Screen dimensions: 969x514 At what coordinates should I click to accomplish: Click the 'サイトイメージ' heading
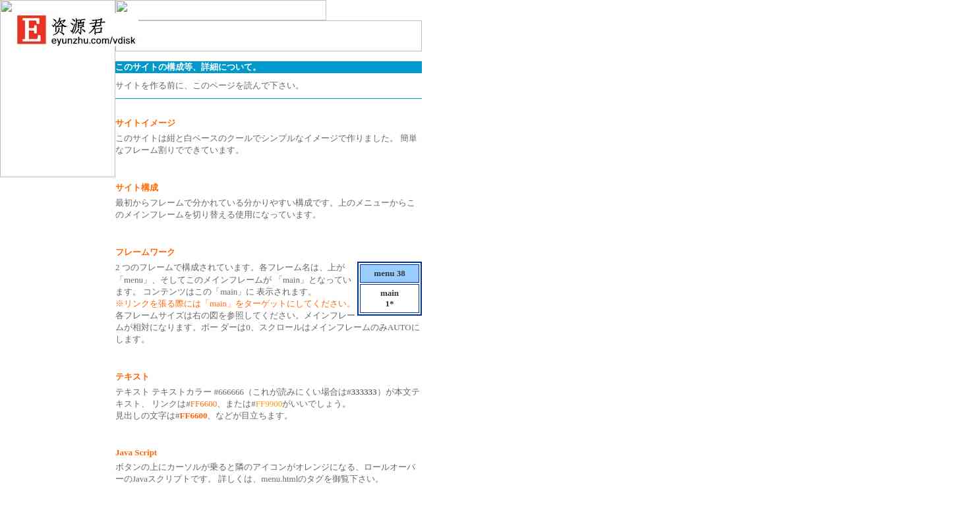(145, 123)
